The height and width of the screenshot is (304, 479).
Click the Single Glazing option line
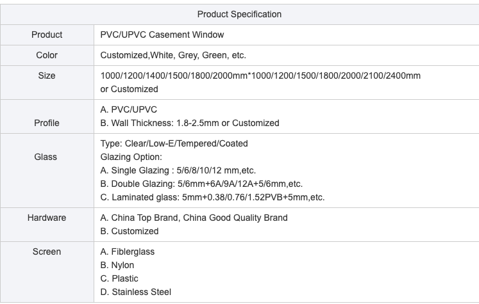[x=178, y=170]
